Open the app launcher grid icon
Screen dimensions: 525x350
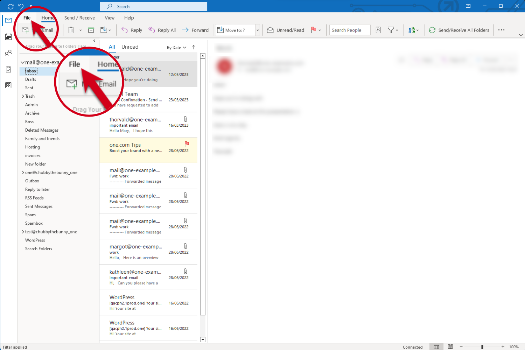coord(8,85)
